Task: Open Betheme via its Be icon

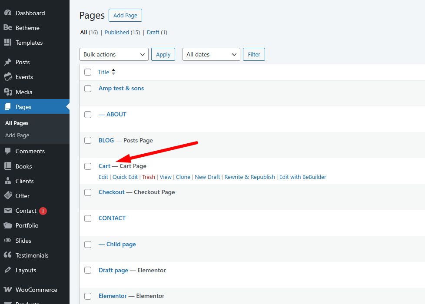Action: (x=8, y=28)
